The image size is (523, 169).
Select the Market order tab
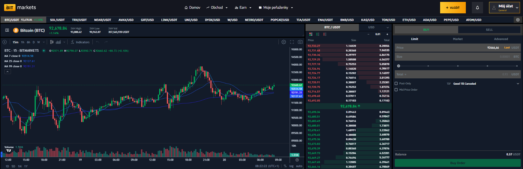[x=458, y=39]
